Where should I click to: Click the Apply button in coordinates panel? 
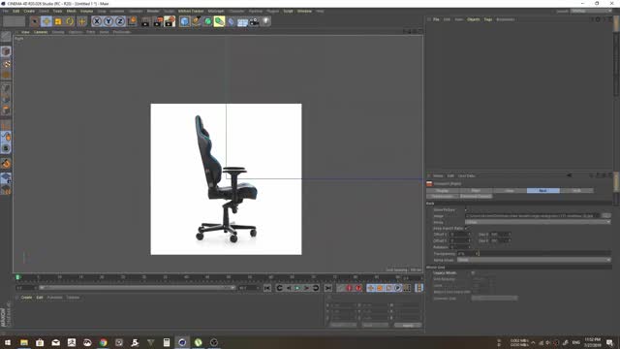tap(408, 326)
